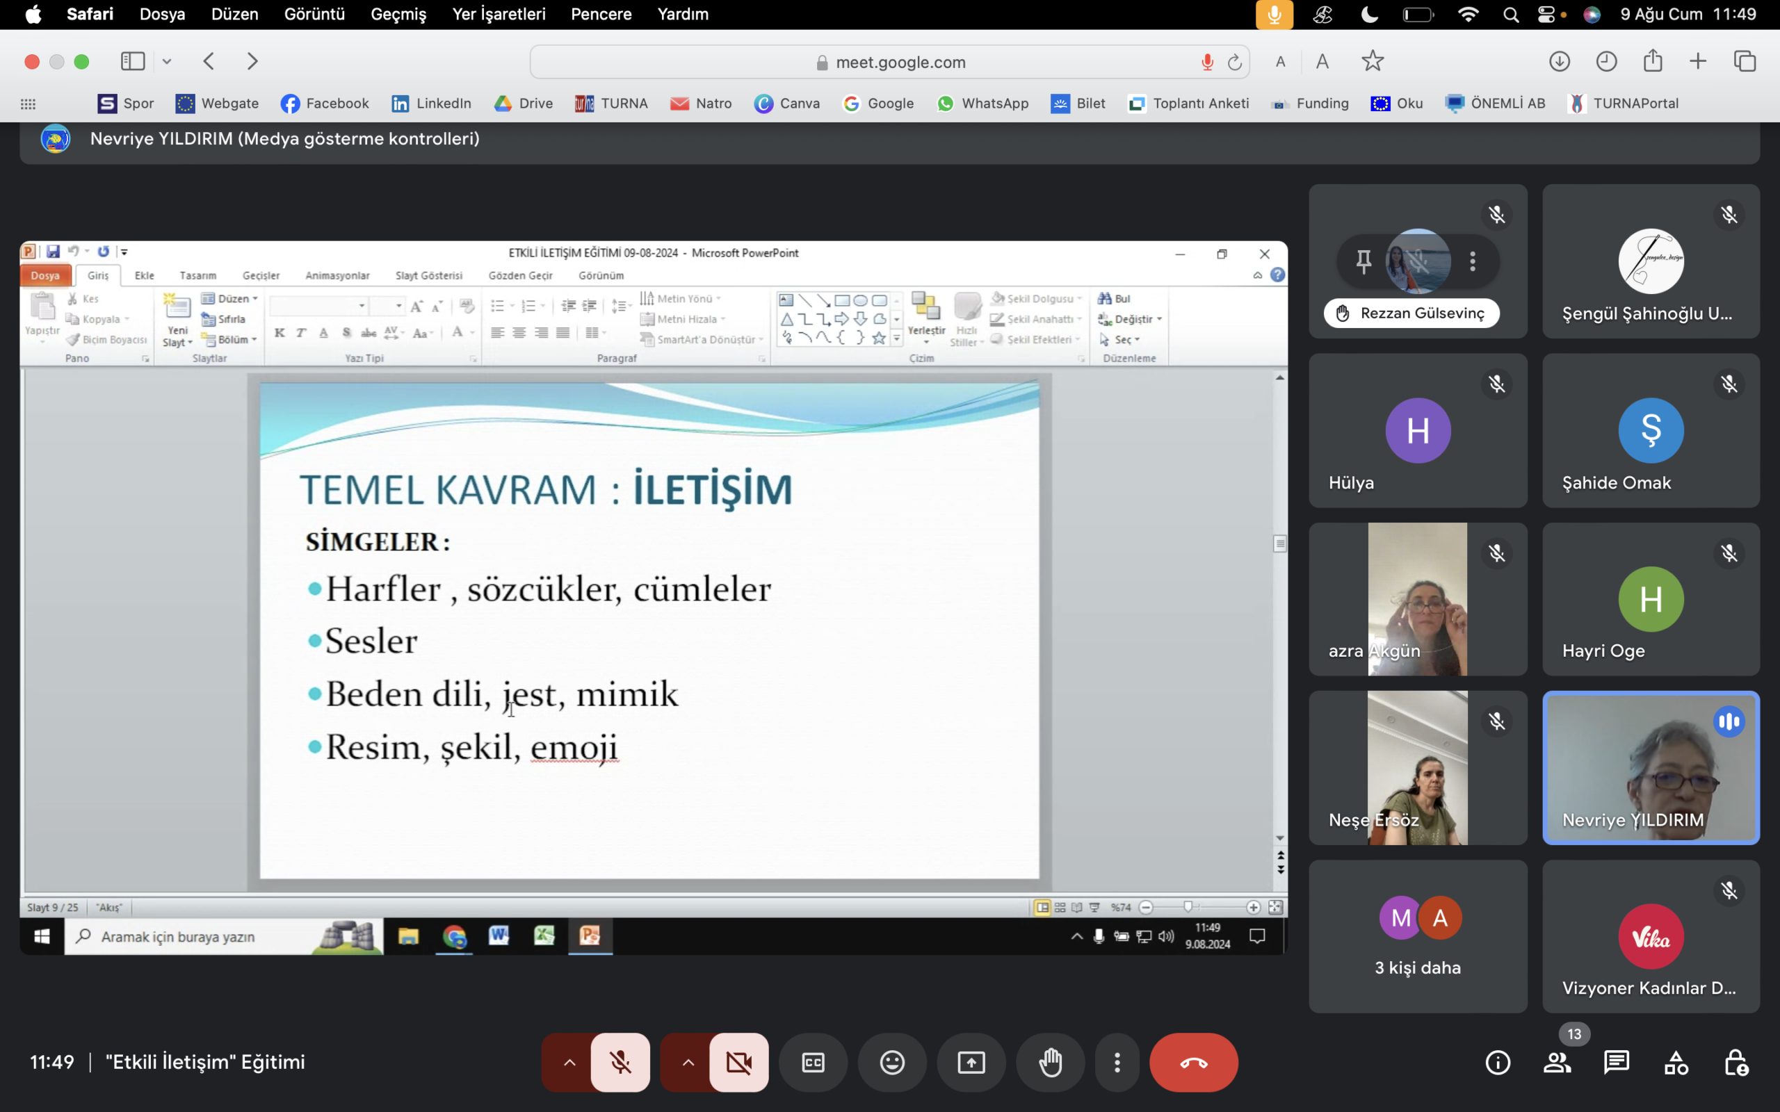Turn on the camera toggle
Image resolution: width=1780 pixels, height=1112 pixels.
pos(738,1062)
